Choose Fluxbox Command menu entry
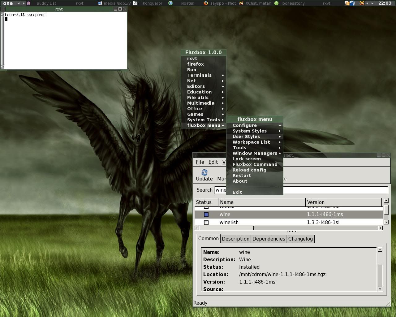The height and width of the screenshot is (317, 396). pyautogui.click(x=255, y=164)
